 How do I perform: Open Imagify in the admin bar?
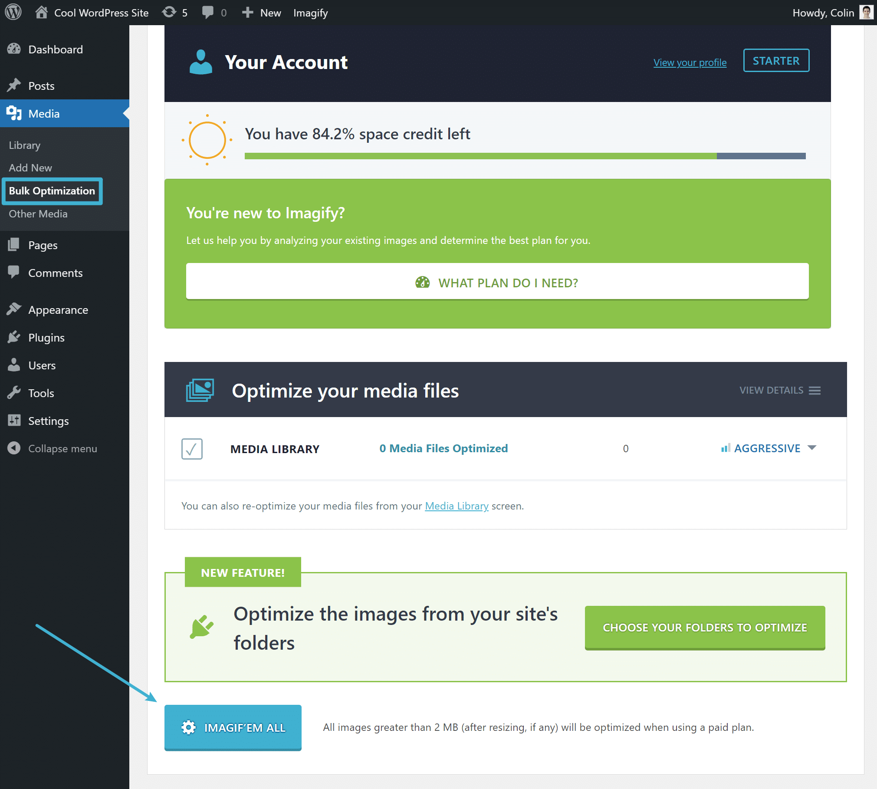pos(310,13)
